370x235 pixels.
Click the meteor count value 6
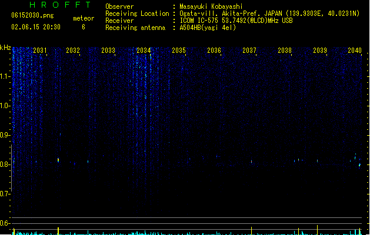[84, 27]
